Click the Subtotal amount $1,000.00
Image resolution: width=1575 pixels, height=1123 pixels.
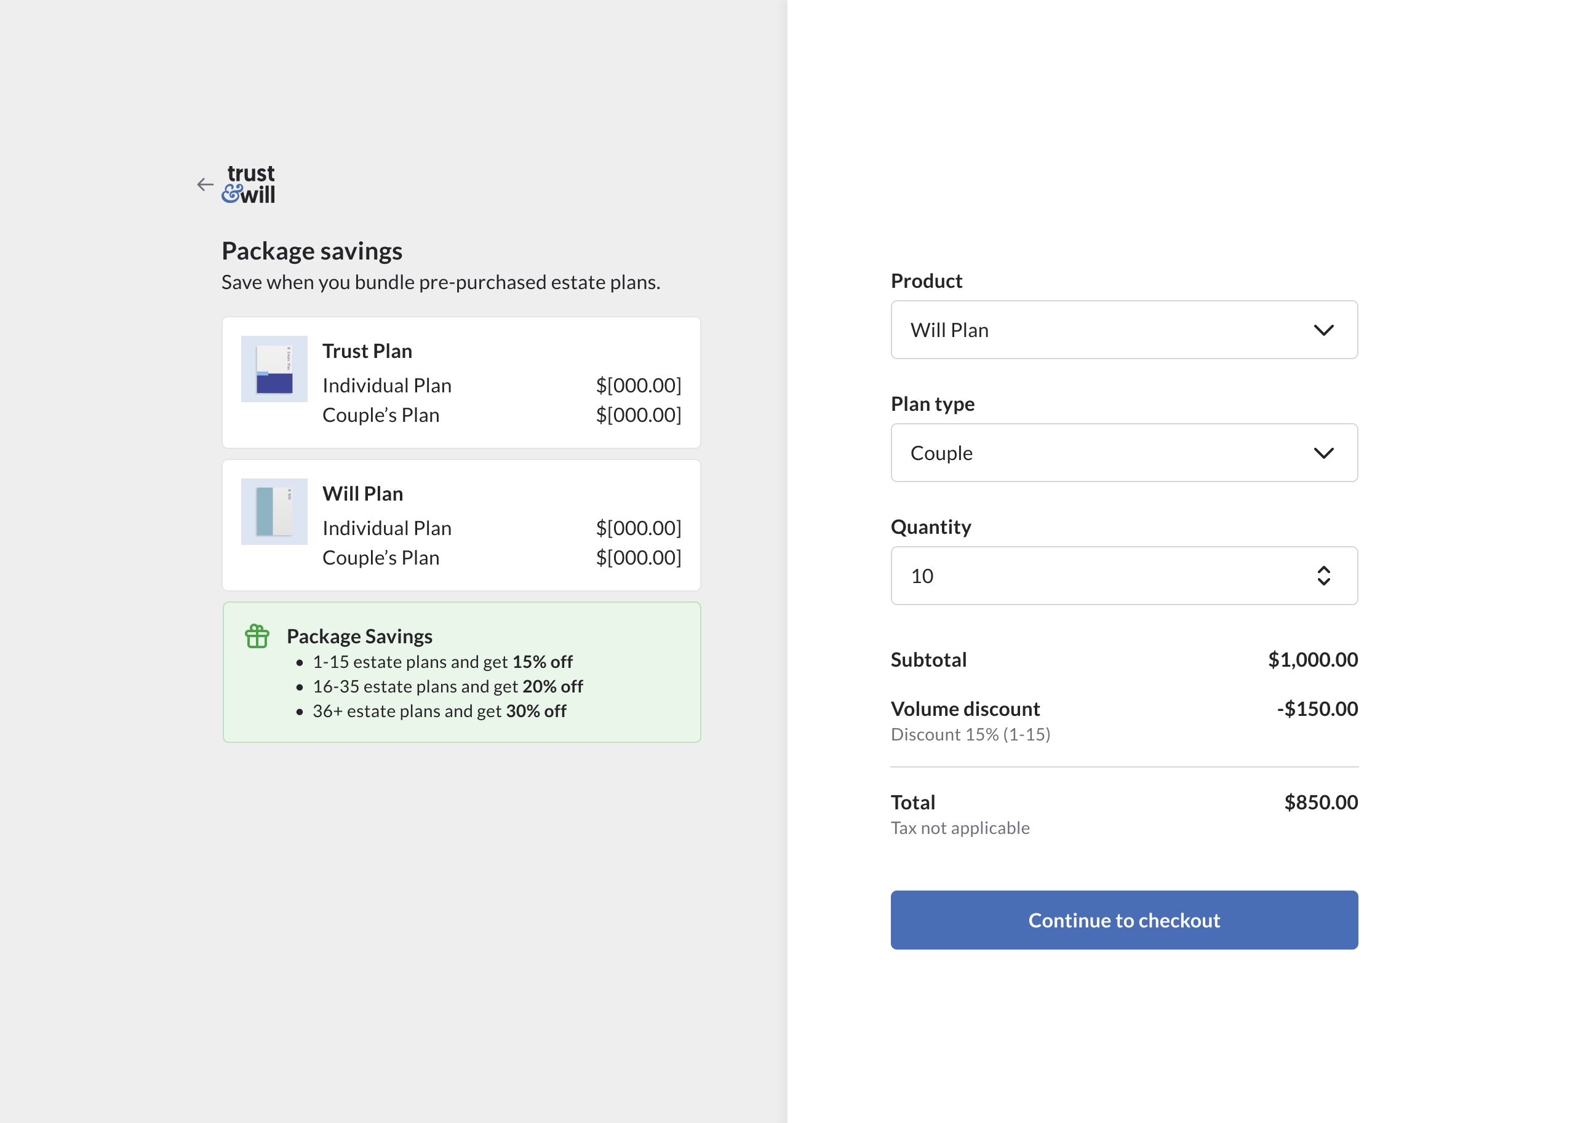click(1313, 660)
